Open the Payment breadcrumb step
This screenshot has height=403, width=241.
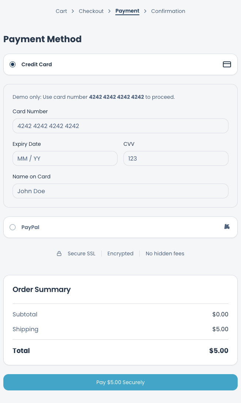click(127, 11)
